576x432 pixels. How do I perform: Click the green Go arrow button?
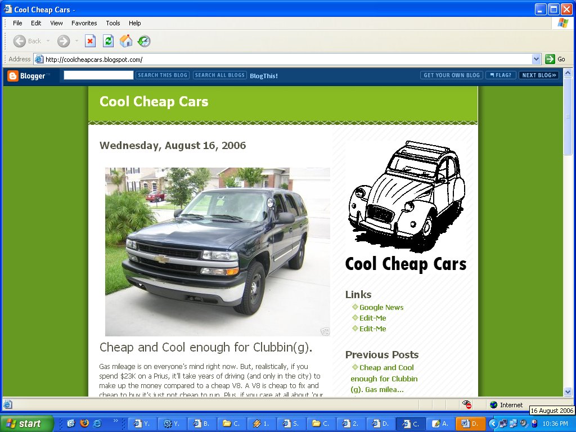click(550, 59)
